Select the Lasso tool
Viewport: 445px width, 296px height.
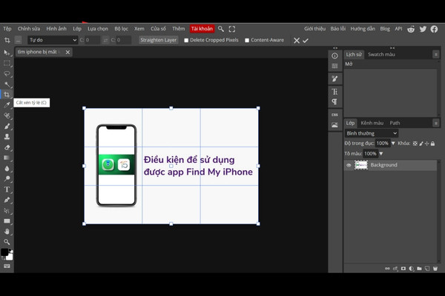(7, 74)
